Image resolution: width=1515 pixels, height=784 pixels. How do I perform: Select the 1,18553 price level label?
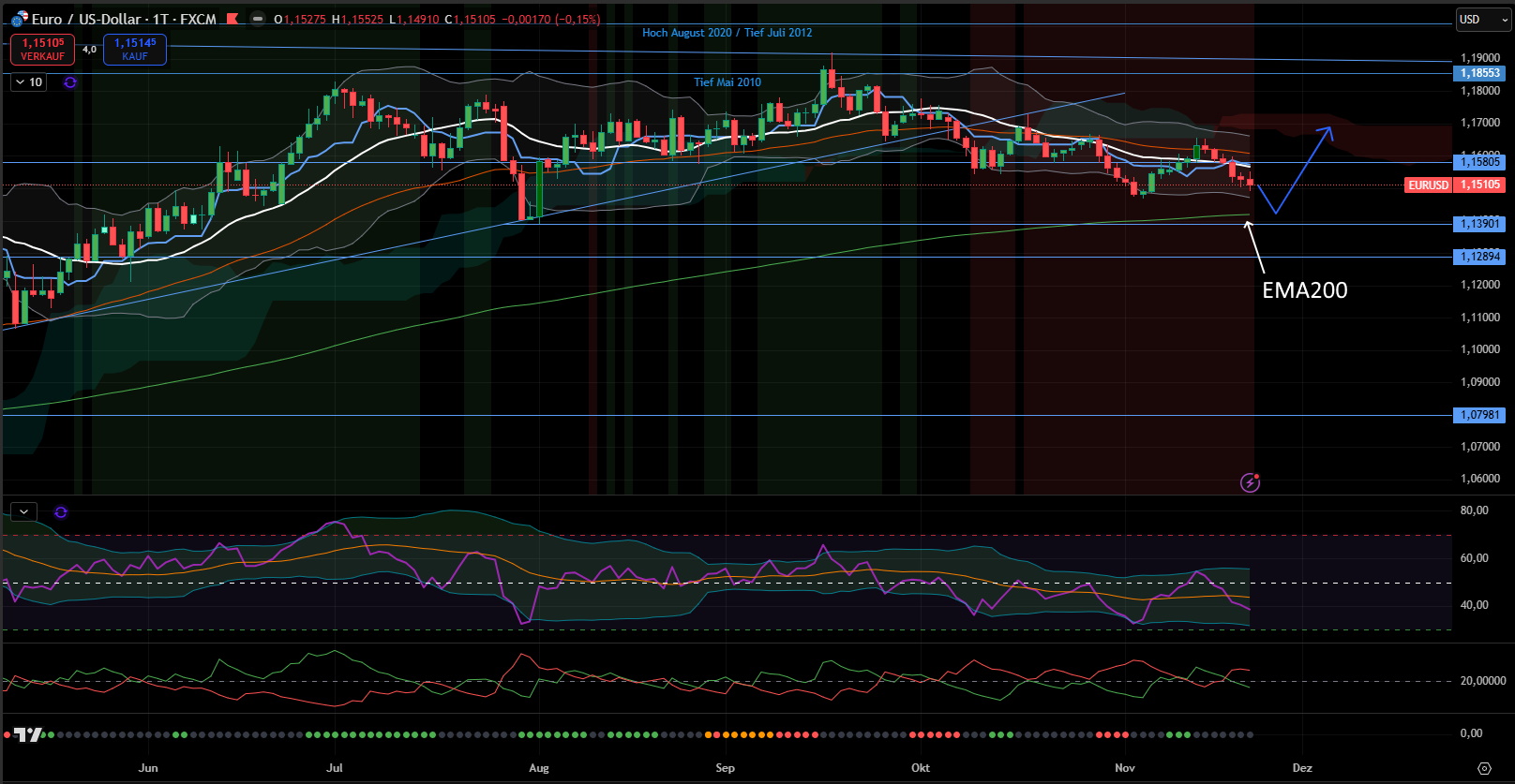point(1479,73)
